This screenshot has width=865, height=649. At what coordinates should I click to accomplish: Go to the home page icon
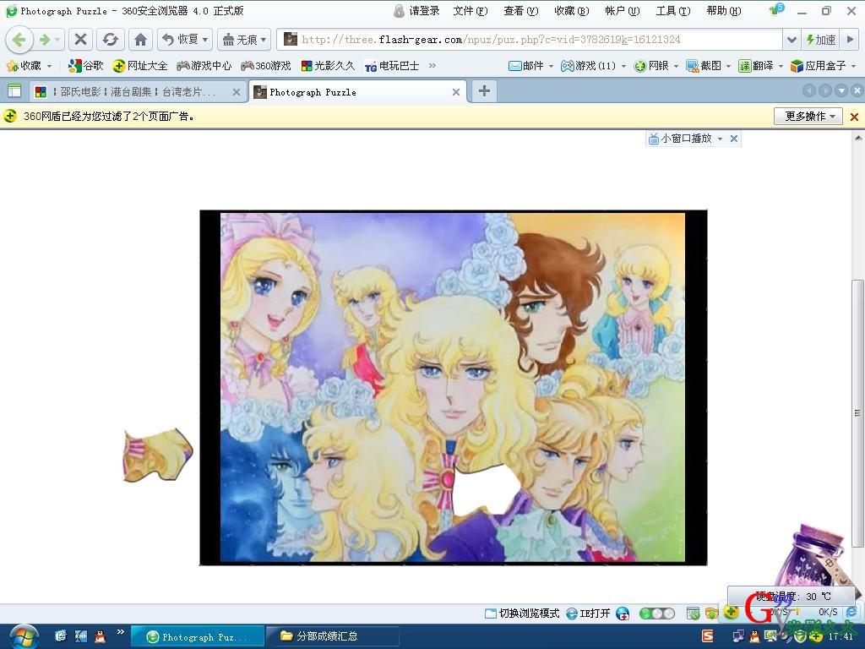(x=141, y=40)
